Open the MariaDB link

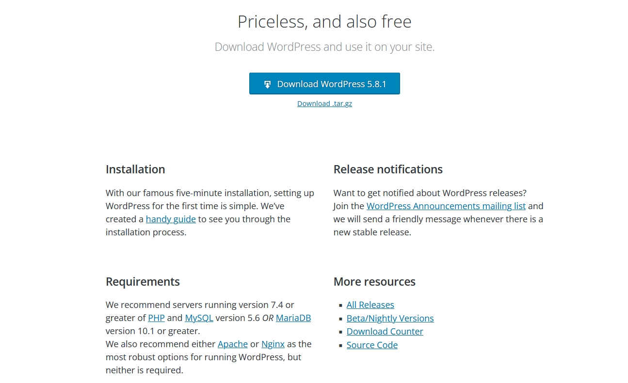point(293,318)
